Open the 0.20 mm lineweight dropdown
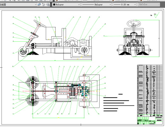165x127 pixels. [125, 5]
